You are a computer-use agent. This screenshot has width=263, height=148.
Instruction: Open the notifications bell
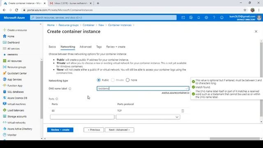(198, 18)
